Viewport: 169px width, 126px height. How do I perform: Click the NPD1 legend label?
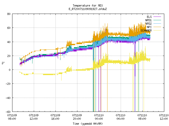coord(148,20)
